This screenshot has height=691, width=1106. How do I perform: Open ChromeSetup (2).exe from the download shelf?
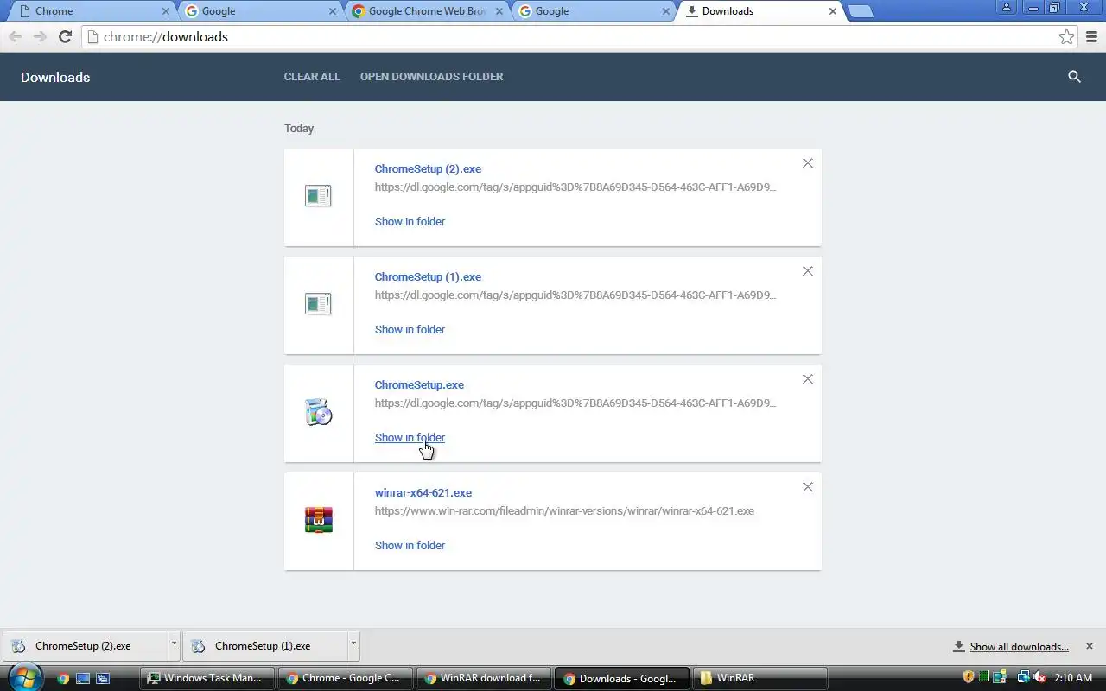(x=85, y=645)
